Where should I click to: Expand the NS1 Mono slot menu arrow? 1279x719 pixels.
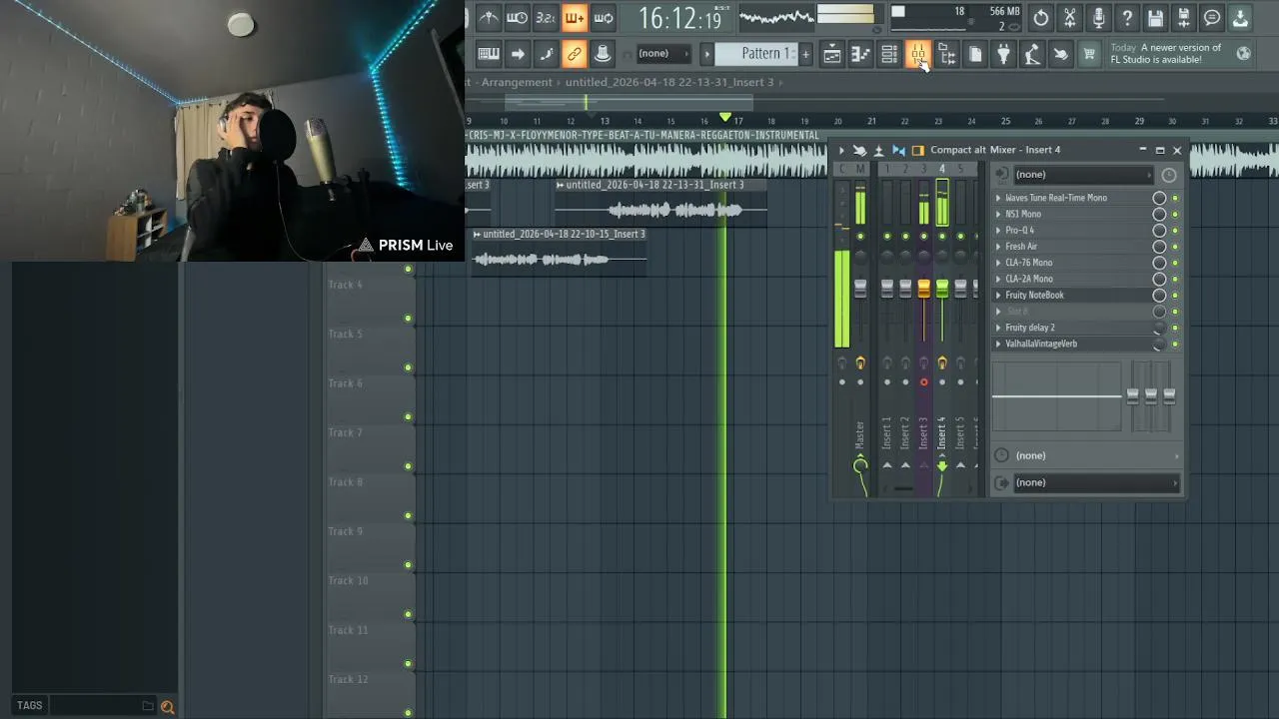click(998, 214)
